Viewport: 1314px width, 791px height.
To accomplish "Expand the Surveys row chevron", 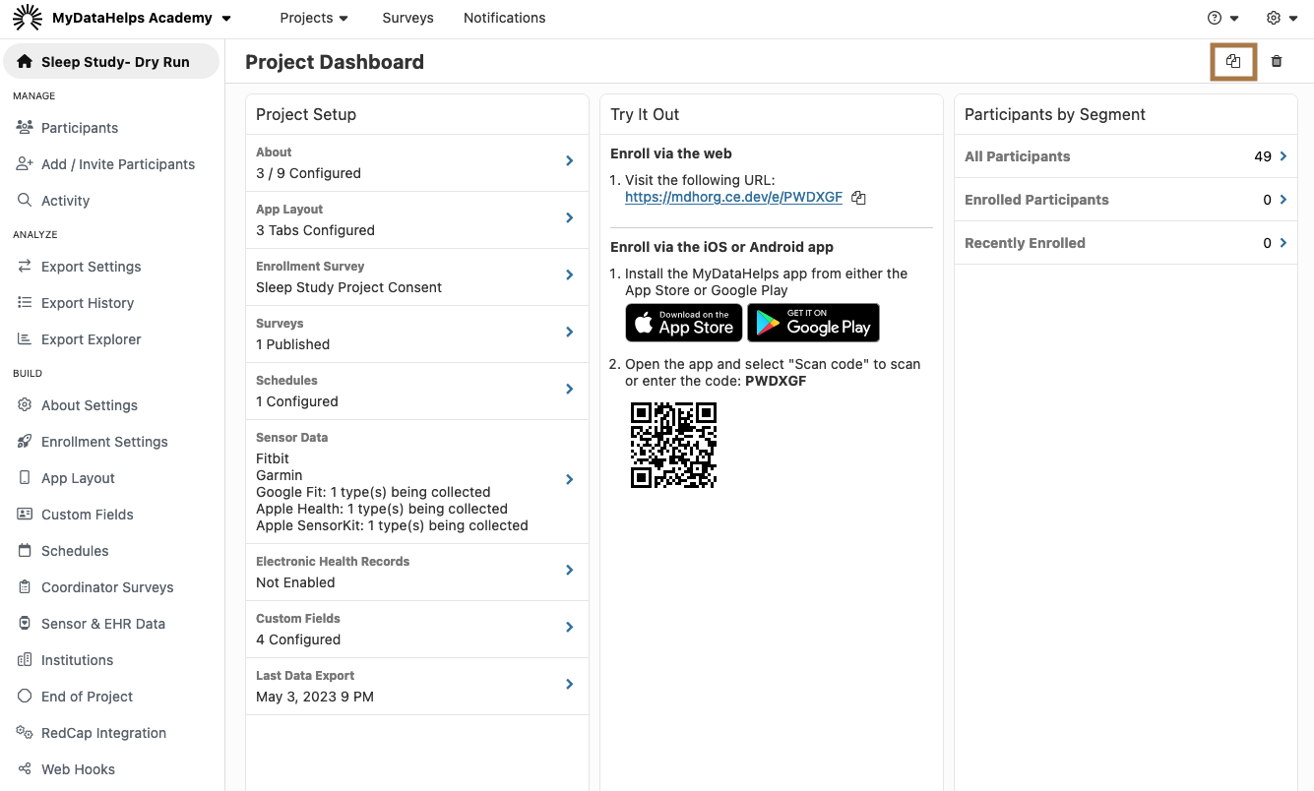I will [570, 332].
